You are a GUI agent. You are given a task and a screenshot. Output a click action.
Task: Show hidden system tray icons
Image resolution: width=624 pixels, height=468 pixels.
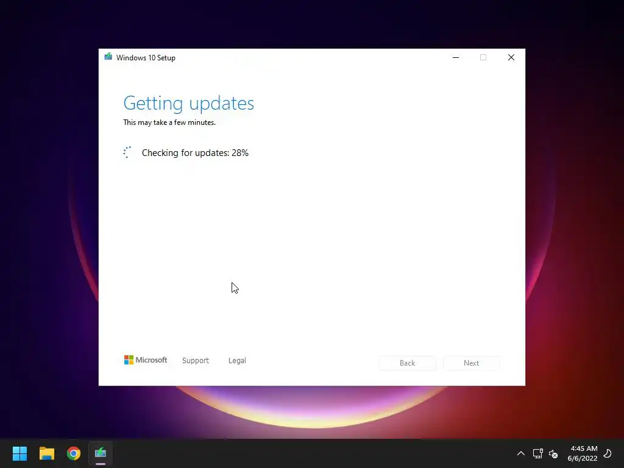520,453
